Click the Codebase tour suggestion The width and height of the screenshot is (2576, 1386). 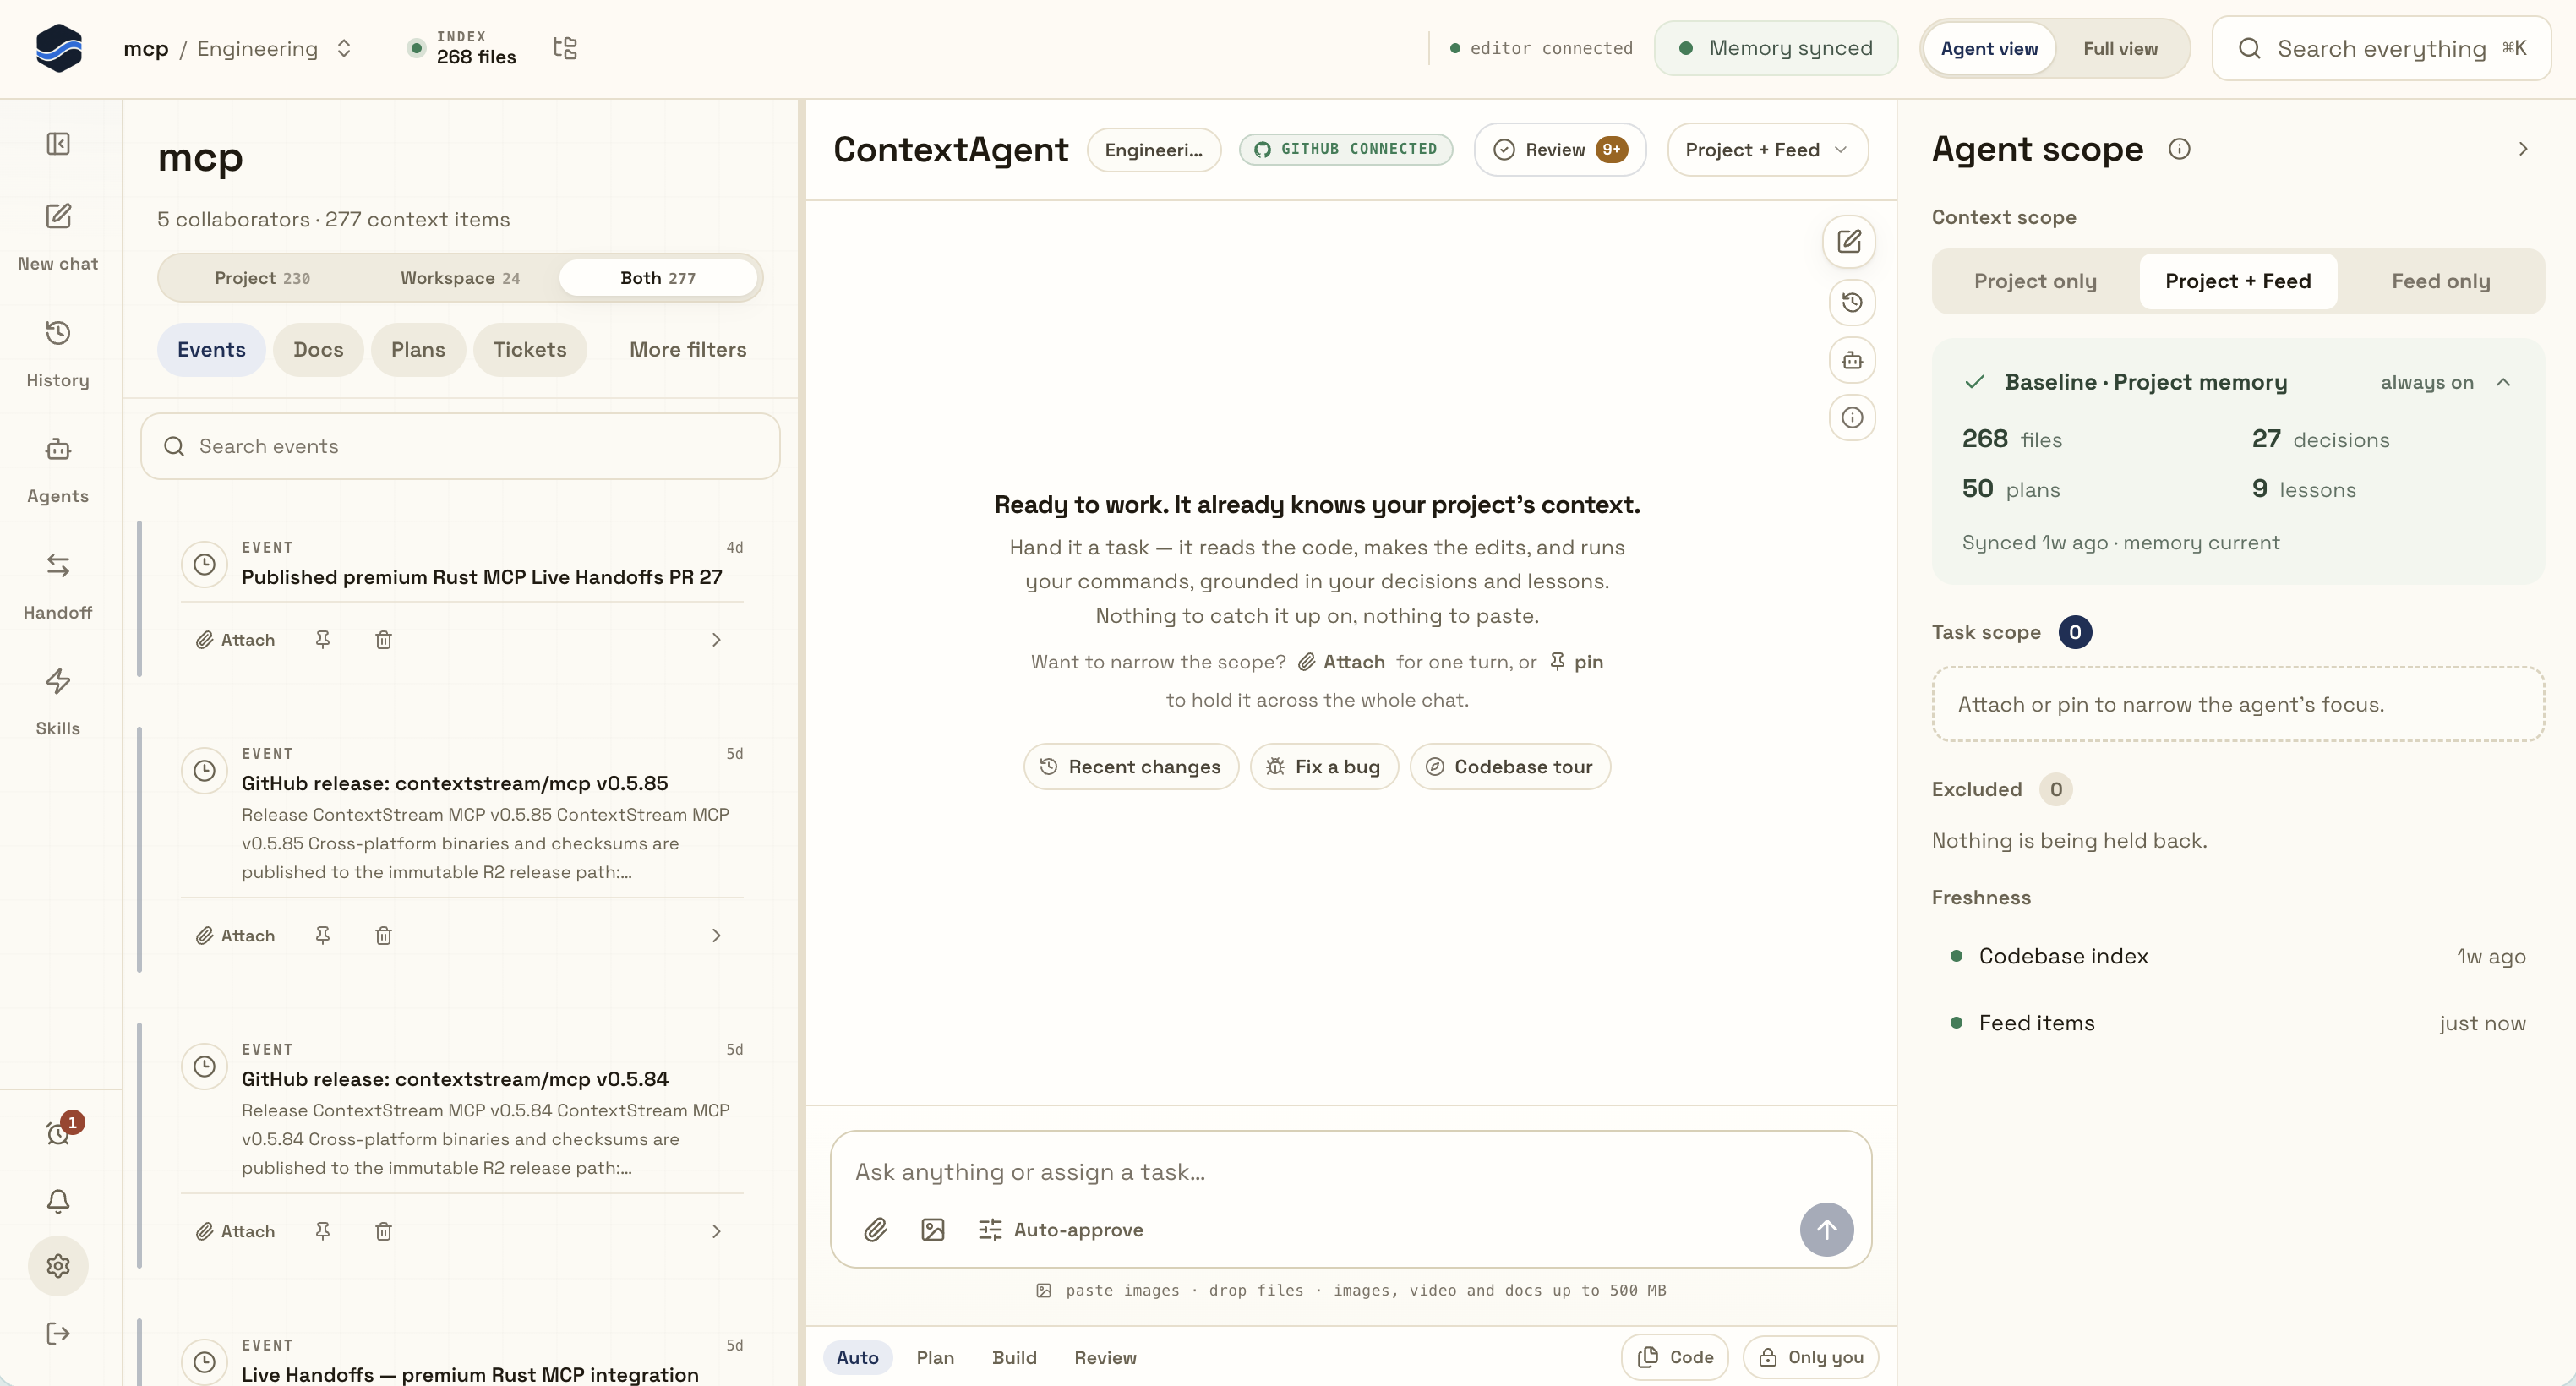tap(1510, 766)
